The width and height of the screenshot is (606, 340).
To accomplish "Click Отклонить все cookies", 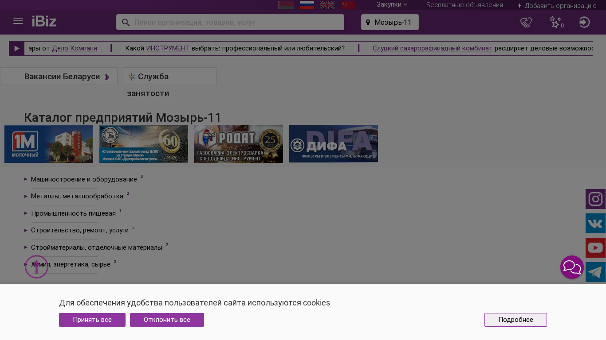I will tap(167, 320).
